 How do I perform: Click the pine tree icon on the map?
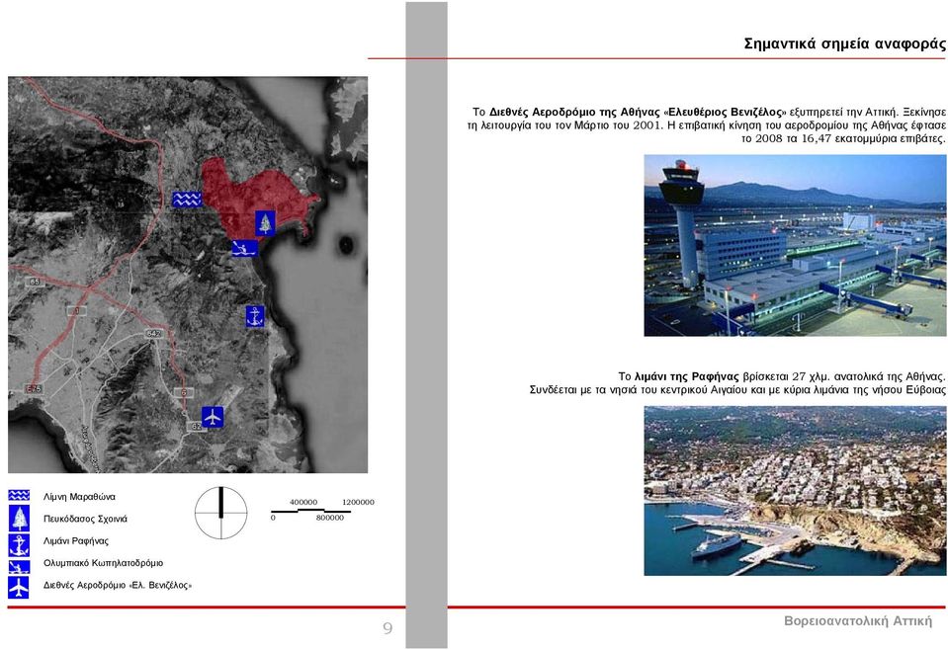coord(265,223)
